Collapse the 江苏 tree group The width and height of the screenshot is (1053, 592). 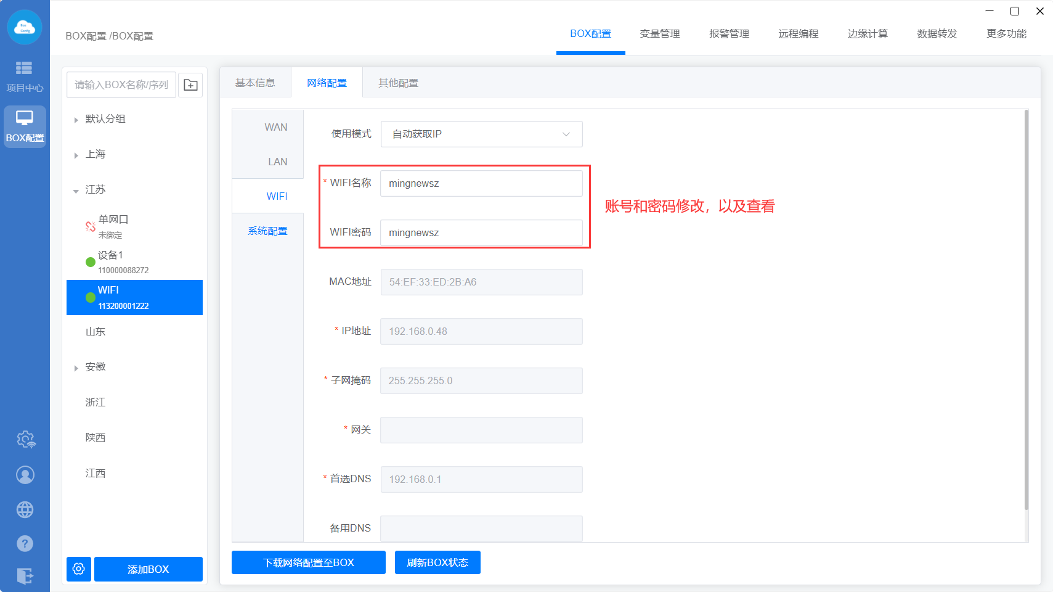tap(76, 191)
